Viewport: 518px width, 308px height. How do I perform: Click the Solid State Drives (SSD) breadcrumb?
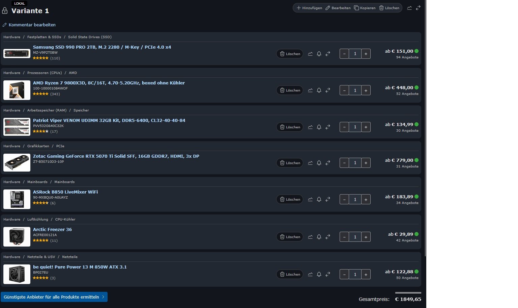(90, 37)
